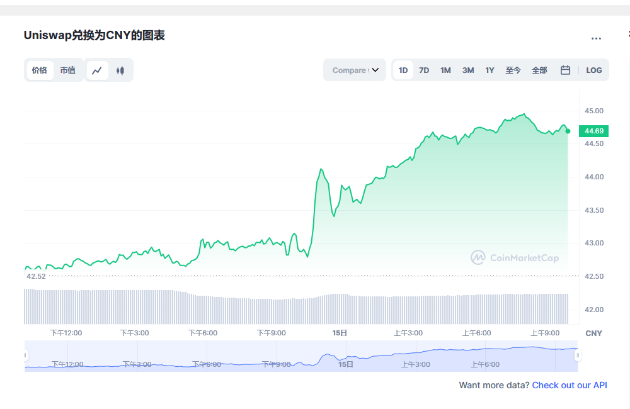Click the 下午6:00 main x-axis label
The width and height of the screenshot is (630, 409).
tap(203, 333)
